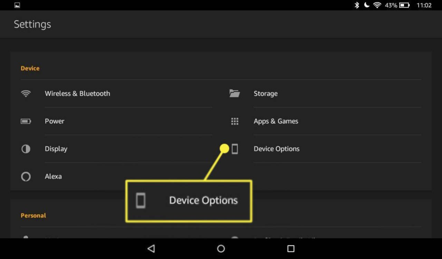Select the Power battery icon
Screen dimensions: 442x259
tap(26, 121)
